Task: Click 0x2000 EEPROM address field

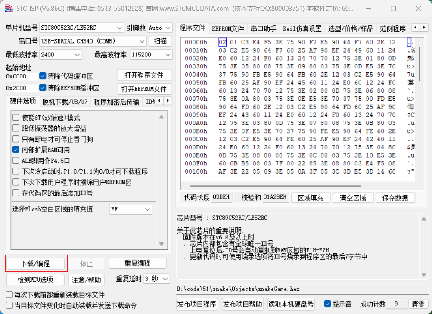Action: point(21,88)
